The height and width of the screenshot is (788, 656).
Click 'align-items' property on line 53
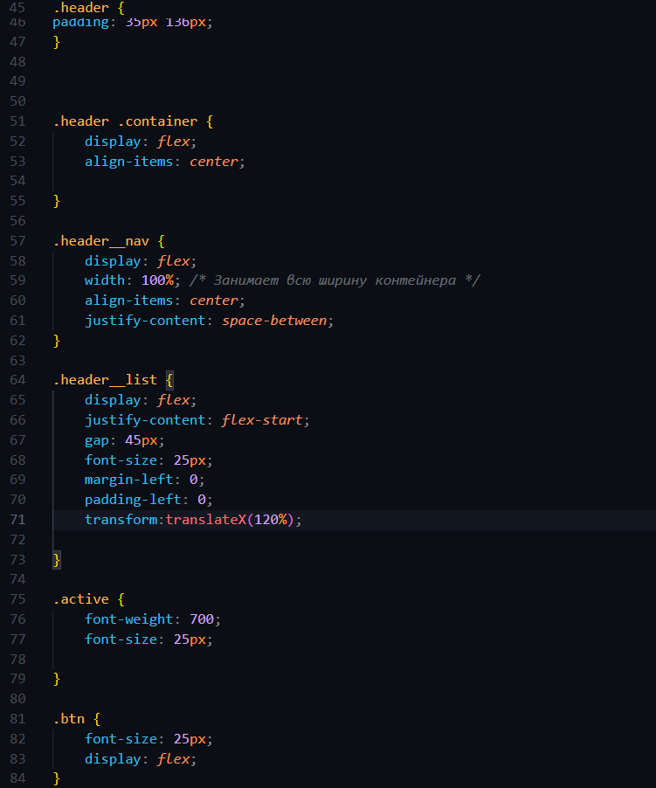tap(129, 162)
